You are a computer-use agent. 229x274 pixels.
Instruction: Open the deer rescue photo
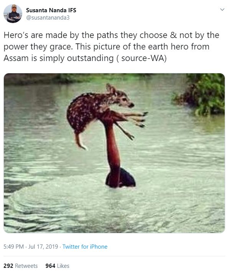[114, 153]
